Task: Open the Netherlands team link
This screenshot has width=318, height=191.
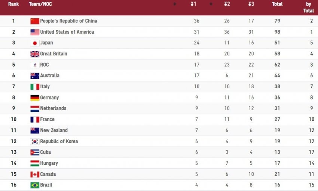Action: pyautogui.click(x=53, y=108)
